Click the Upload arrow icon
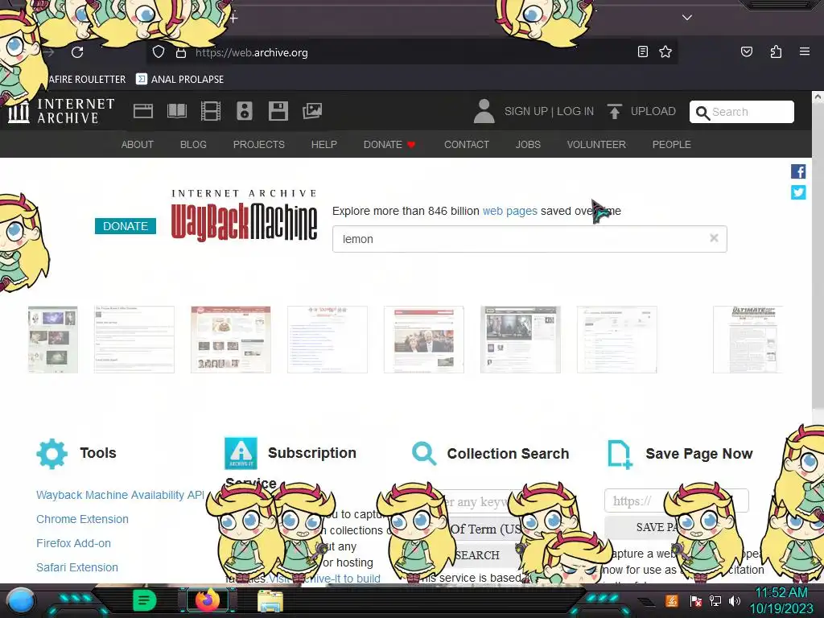The image size is (824, 618). [x=614, y=111]
